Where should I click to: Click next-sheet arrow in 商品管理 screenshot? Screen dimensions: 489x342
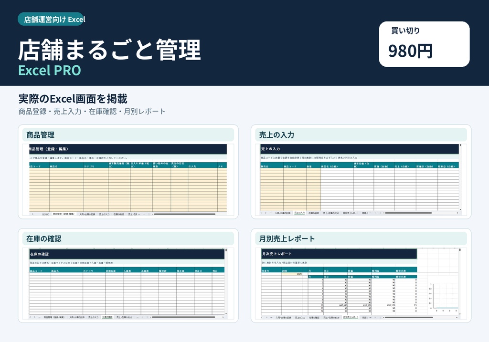pyautogui.click(x=33, y=214)
